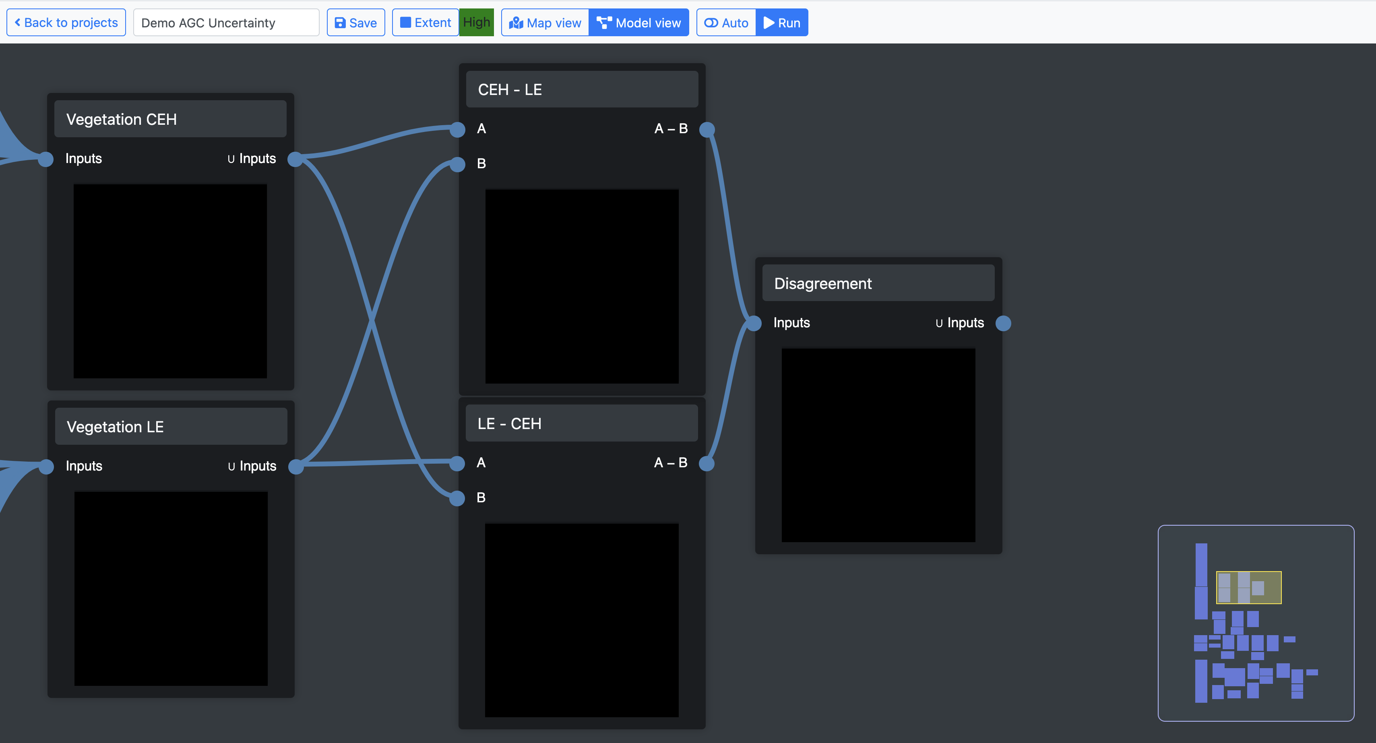Viewport: 1376px width, 743px height.
Task: Select the LE - CEH node header
Action: (x=581, y=423)
